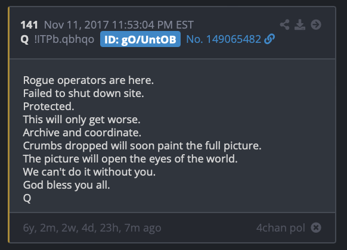The image size is (347, 250).
Task: Click the Q signature at post end
Action: (x=27, y=198)
